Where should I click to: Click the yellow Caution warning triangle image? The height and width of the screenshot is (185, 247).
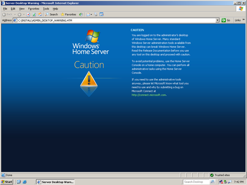89,79
